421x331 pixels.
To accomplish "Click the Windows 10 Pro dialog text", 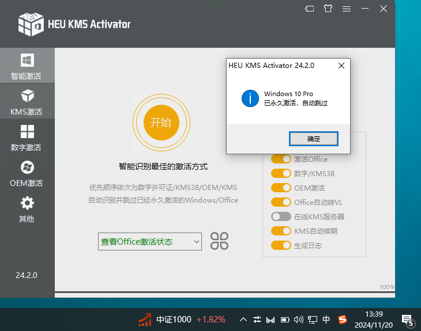I will (288, 94).
